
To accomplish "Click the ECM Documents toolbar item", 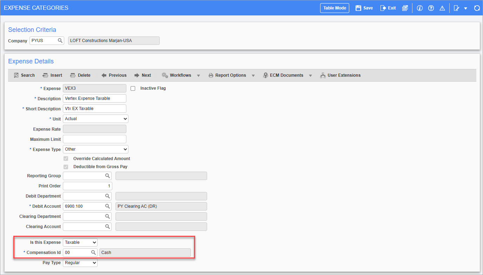I will [283, 75].
